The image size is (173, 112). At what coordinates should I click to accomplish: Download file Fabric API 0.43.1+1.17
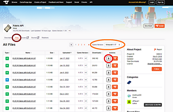[x=109, y=101]
